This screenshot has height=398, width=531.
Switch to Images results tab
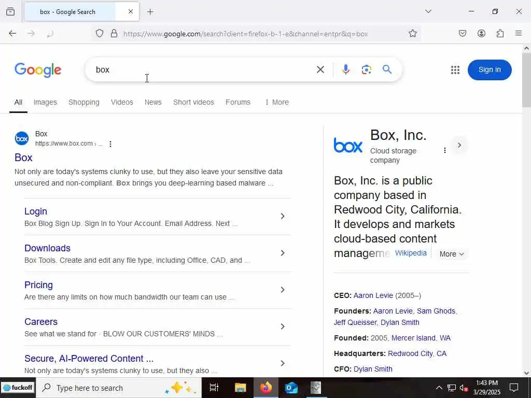point(45,102)
